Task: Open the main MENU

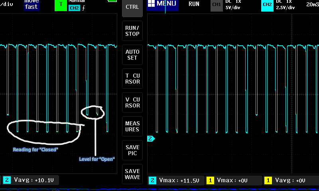Action: [161, 4]
